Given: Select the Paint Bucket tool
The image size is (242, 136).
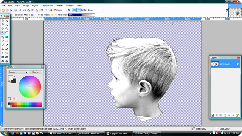Looking at the screenshot, I should [x=3, y=37].
